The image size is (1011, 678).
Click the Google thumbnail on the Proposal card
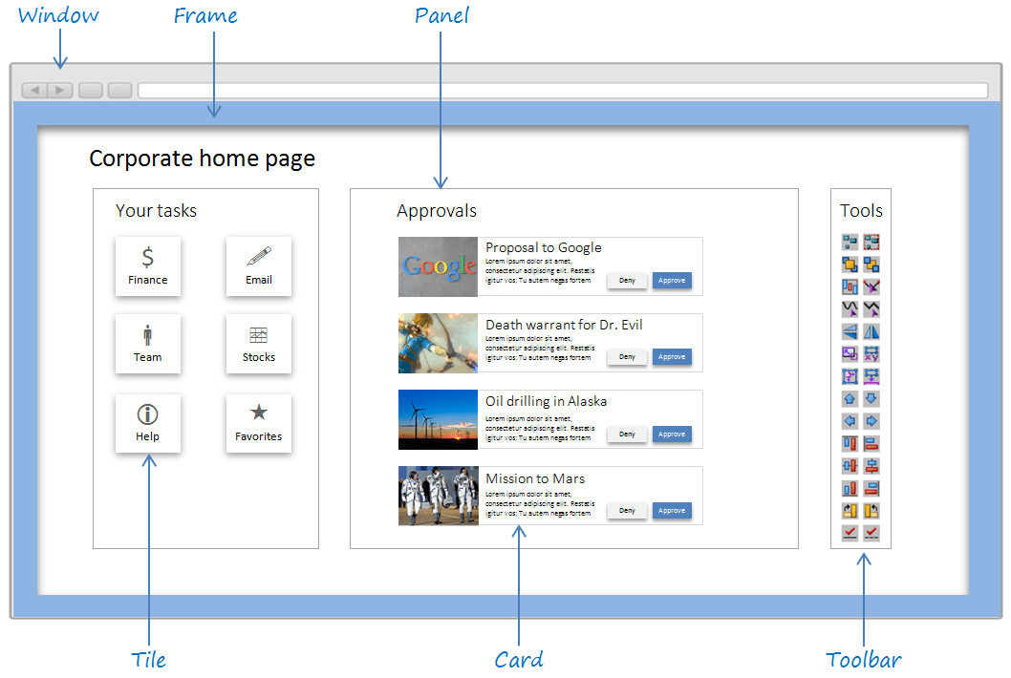(x=438, y=267)
